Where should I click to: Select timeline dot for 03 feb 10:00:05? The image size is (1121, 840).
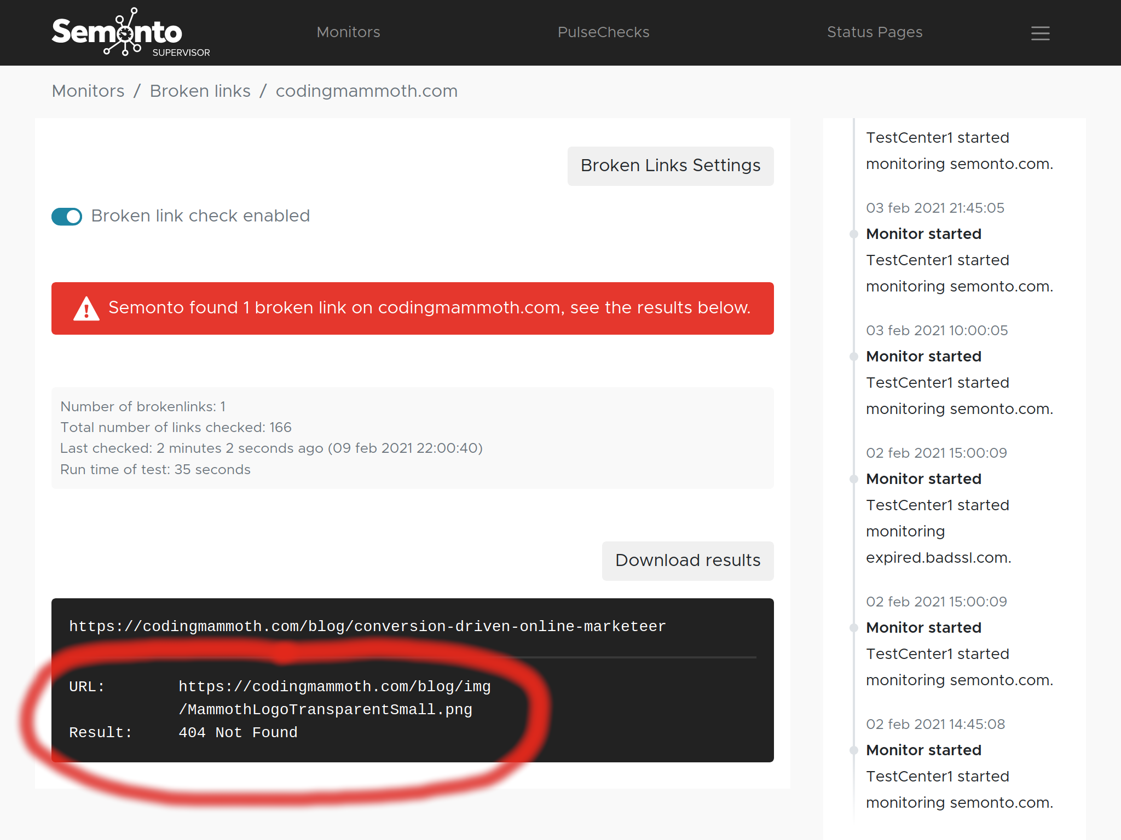pyautogui.click(x=853, y=357)
